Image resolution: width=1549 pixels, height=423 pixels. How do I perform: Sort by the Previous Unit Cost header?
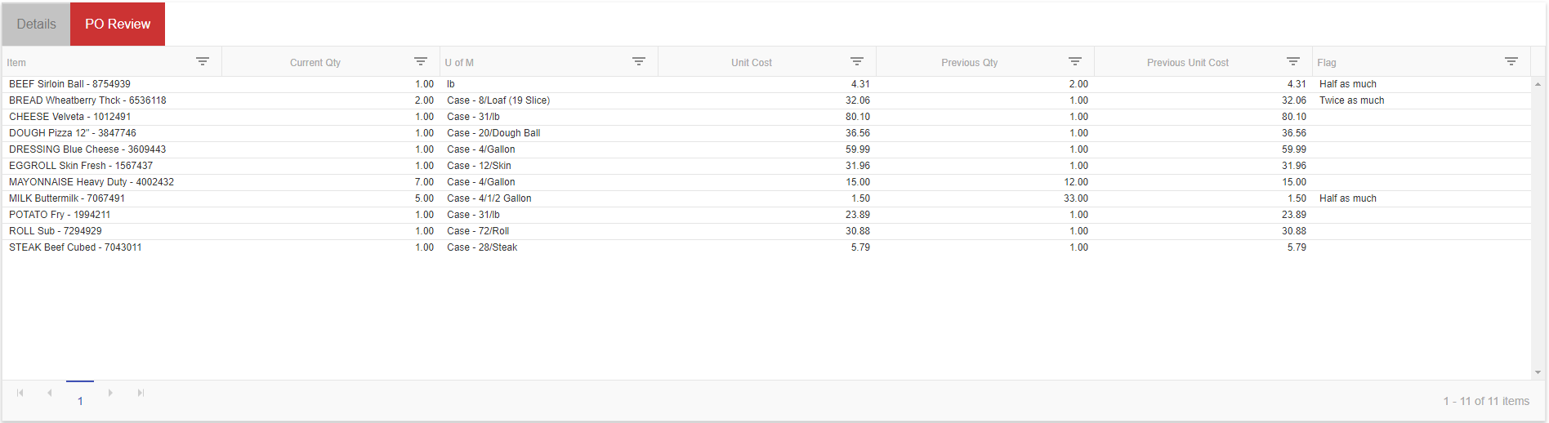[1188, 63]
